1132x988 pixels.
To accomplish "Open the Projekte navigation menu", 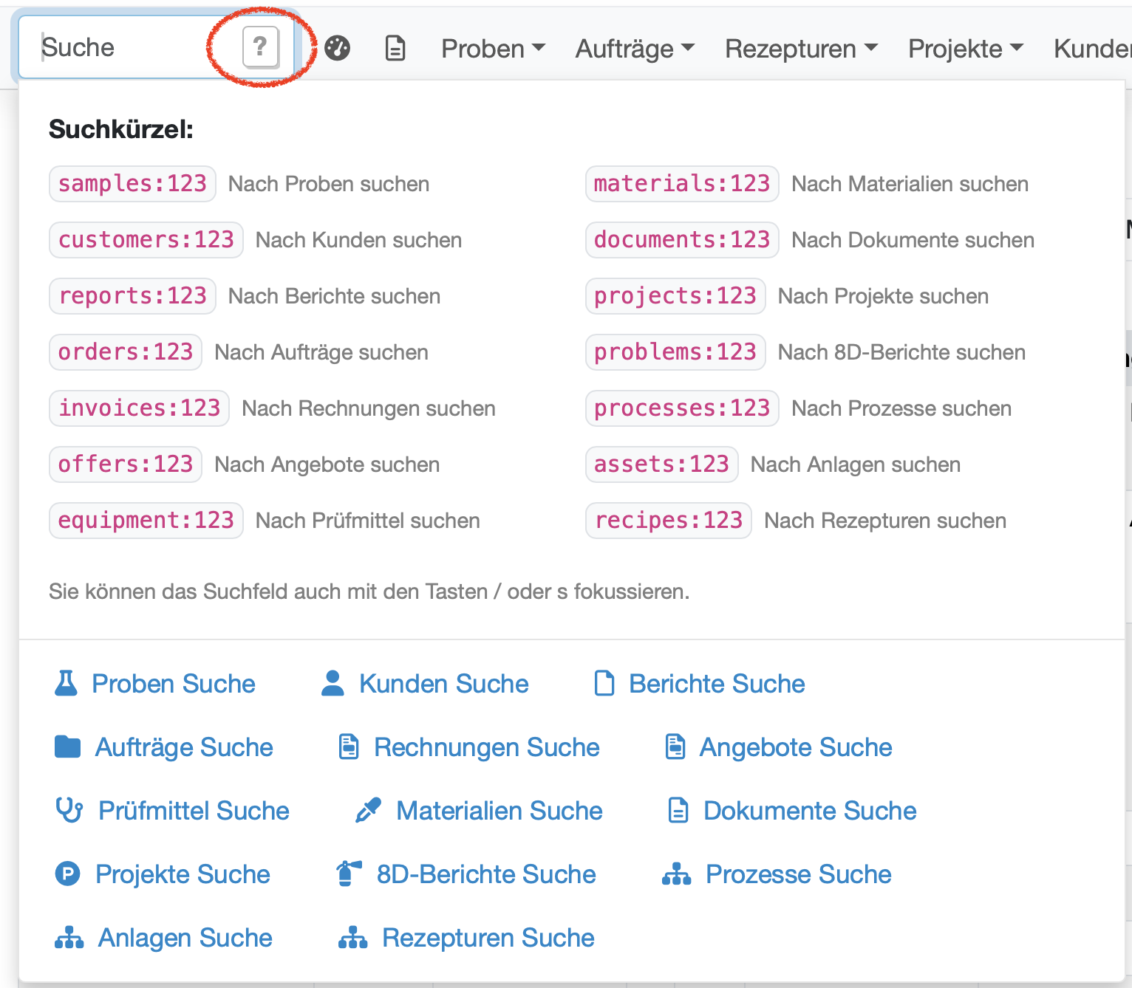I will coord(965,49).
